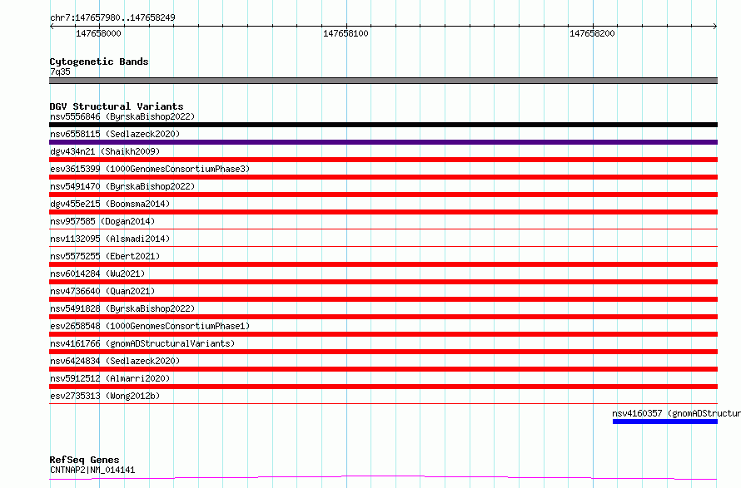Select the 7q35 band label
The image size is (741, 488).
tap(60, 71)
